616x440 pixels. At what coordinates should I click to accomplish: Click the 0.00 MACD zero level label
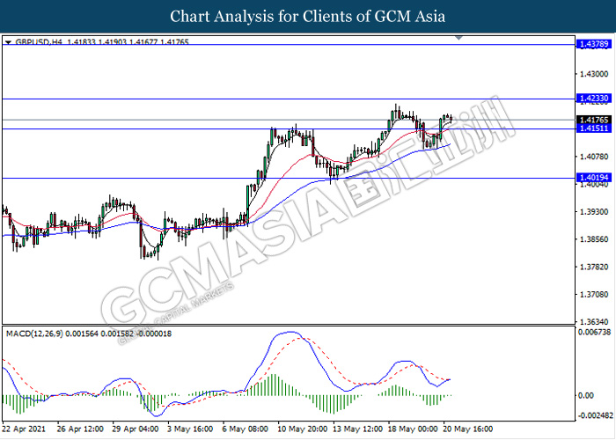click(x=586, y=396)
